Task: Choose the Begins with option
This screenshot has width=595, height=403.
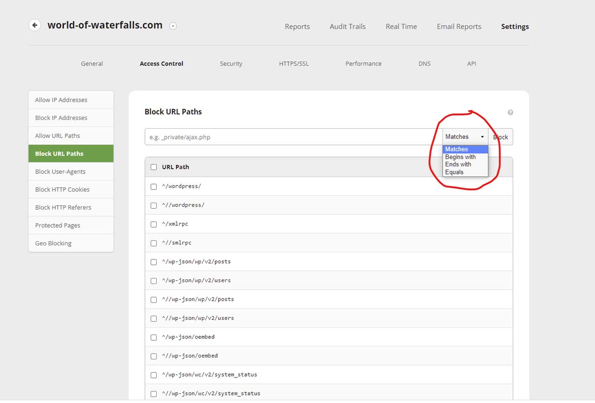Action: pyautogui.click(x=465, y=157)
